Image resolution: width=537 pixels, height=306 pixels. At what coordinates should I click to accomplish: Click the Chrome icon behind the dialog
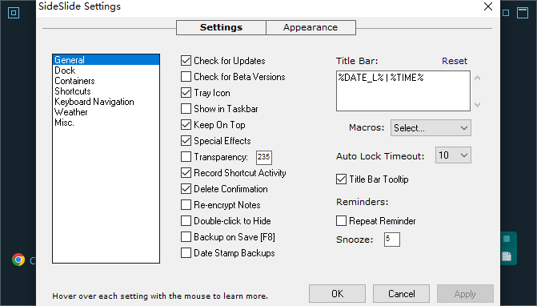(x=18, y=260)
